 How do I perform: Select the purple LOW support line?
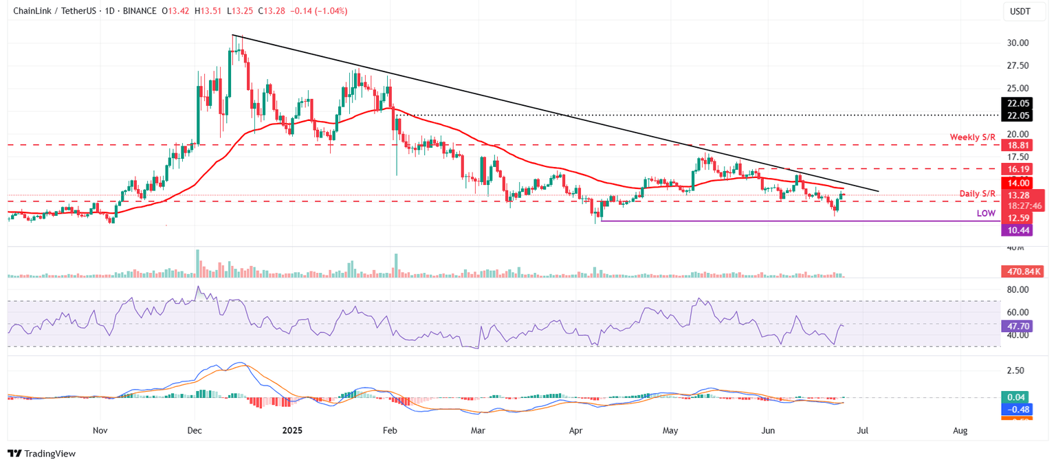click(756, 221)
